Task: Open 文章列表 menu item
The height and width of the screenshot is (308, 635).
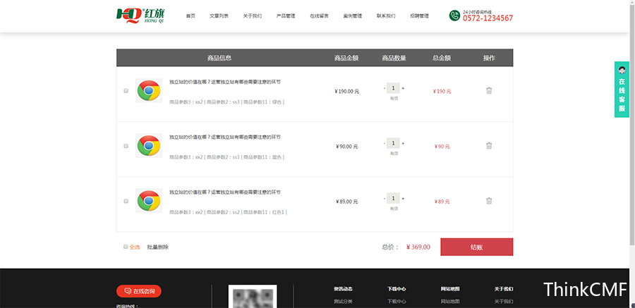Action: tap(219, 16)
